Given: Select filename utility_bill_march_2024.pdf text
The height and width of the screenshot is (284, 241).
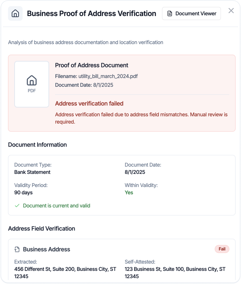Looking at the screenshot, I should pyautogui.click(x=108, y=76).
